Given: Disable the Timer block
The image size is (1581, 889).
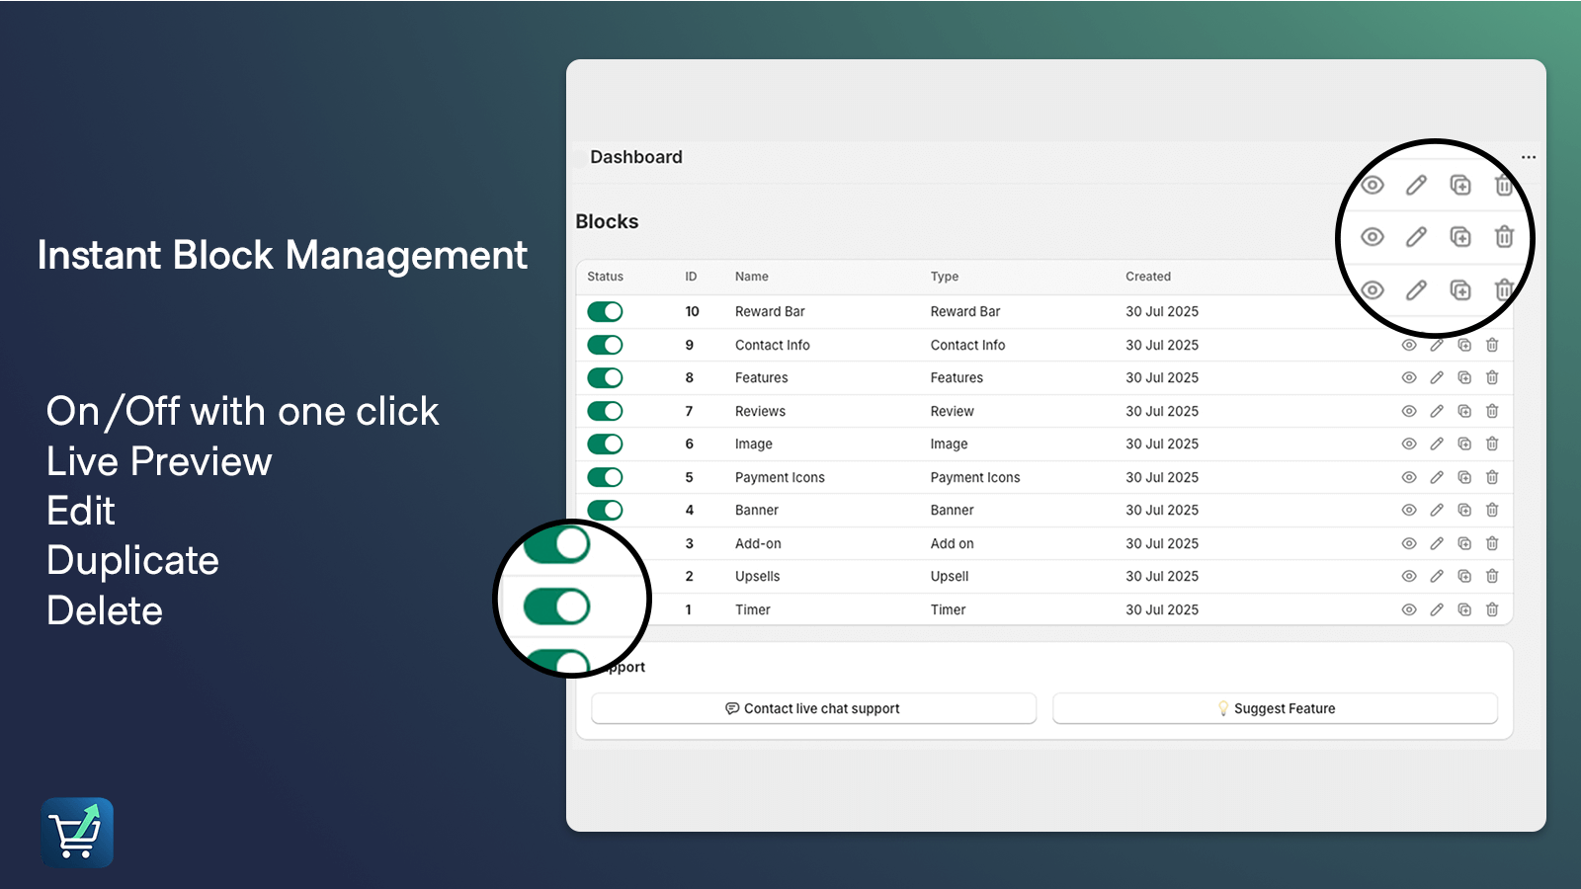Looking at the screenshot, I should [x=604, y=609].
